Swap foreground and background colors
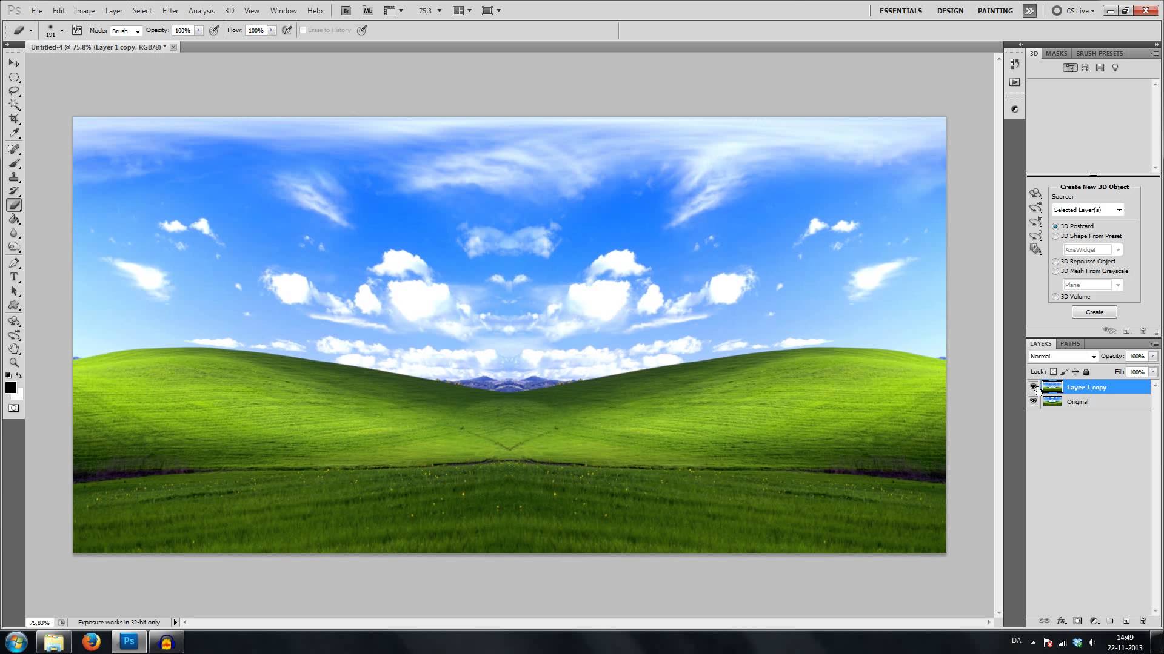This screenshot has height=654, width=1164. (x=19, y=375)
